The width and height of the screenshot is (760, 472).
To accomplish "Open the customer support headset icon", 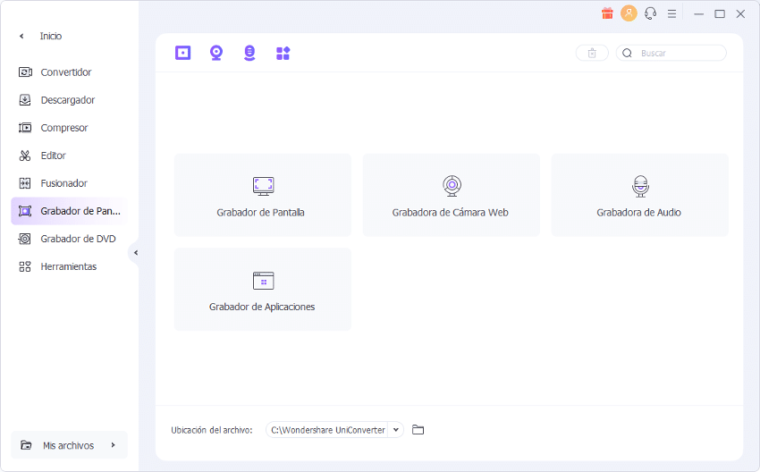I will click(650, 13).
